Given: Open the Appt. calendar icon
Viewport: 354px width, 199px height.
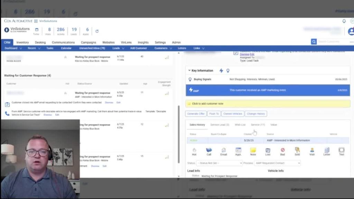Looking at the screenshot, I should 238,150.
